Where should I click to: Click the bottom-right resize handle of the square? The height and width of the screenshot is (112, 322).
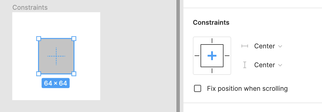[74, 74]
